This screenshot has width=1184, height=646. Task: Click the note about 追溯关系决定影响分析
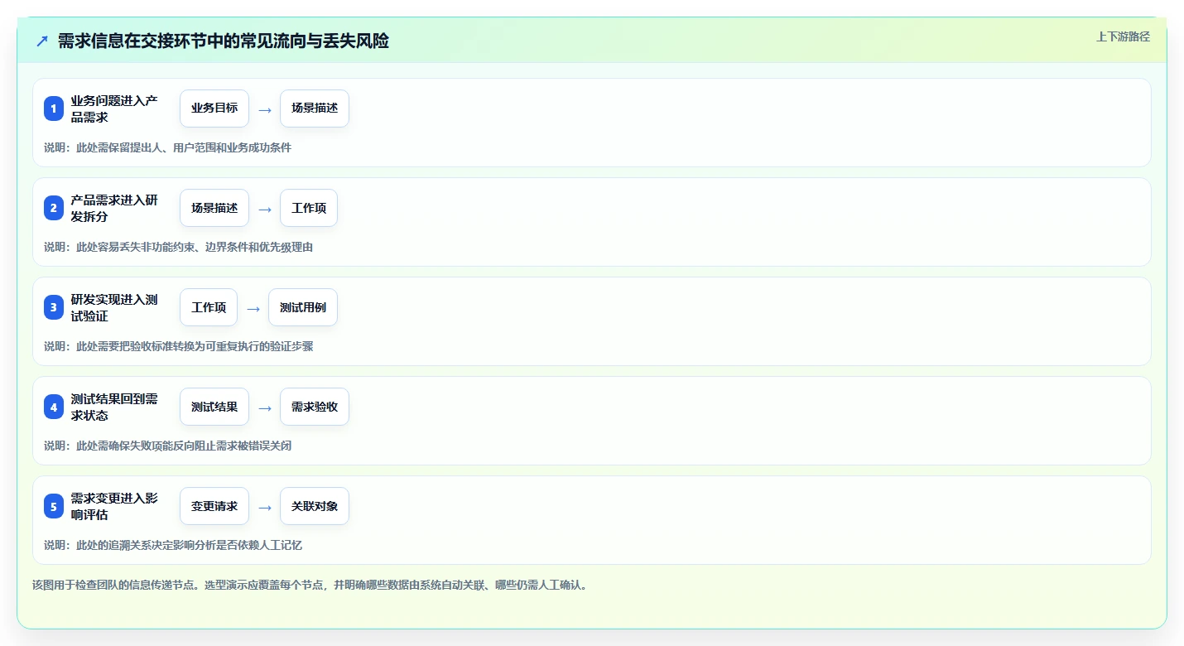point(173,545)
